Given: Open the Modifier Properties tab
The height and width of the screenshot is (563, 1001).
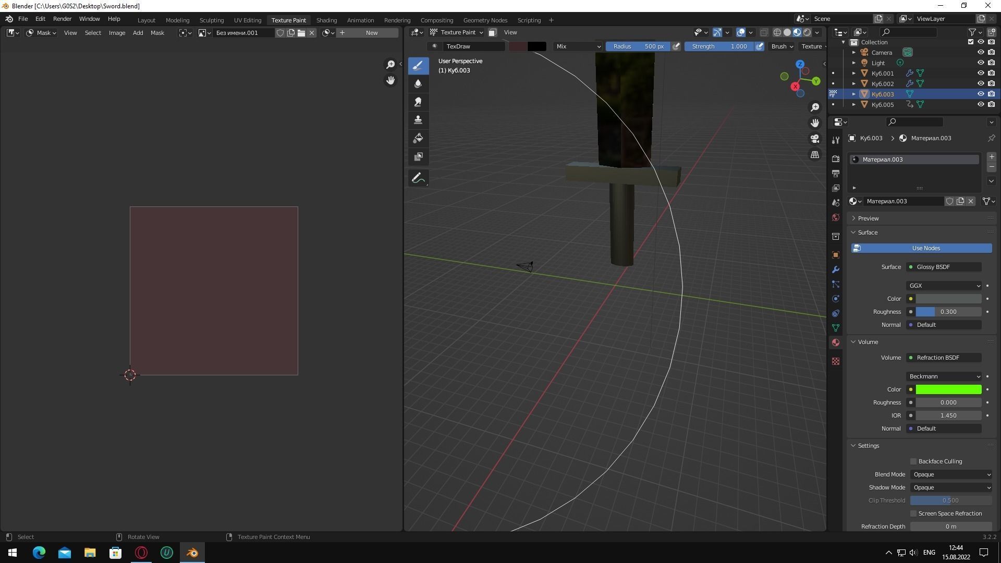Looking at the screenshot, I should (x=836, y=270).
